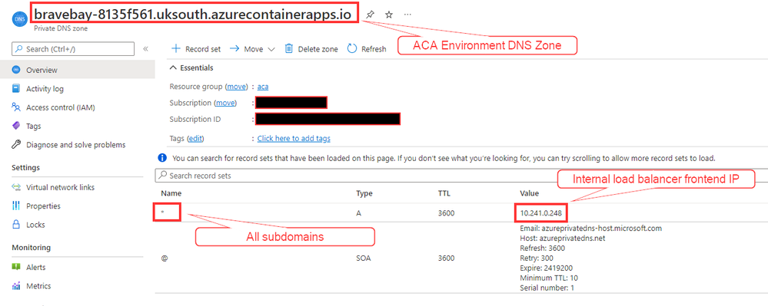Select the @ SOA record name
The width and height of the screenshot is (768, 306).
coord(164,258)
